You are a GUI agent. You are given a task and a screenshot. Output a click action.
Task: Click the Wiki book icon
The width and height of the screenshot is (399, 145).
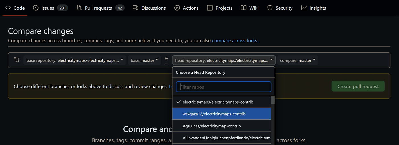tap(243, 8)
